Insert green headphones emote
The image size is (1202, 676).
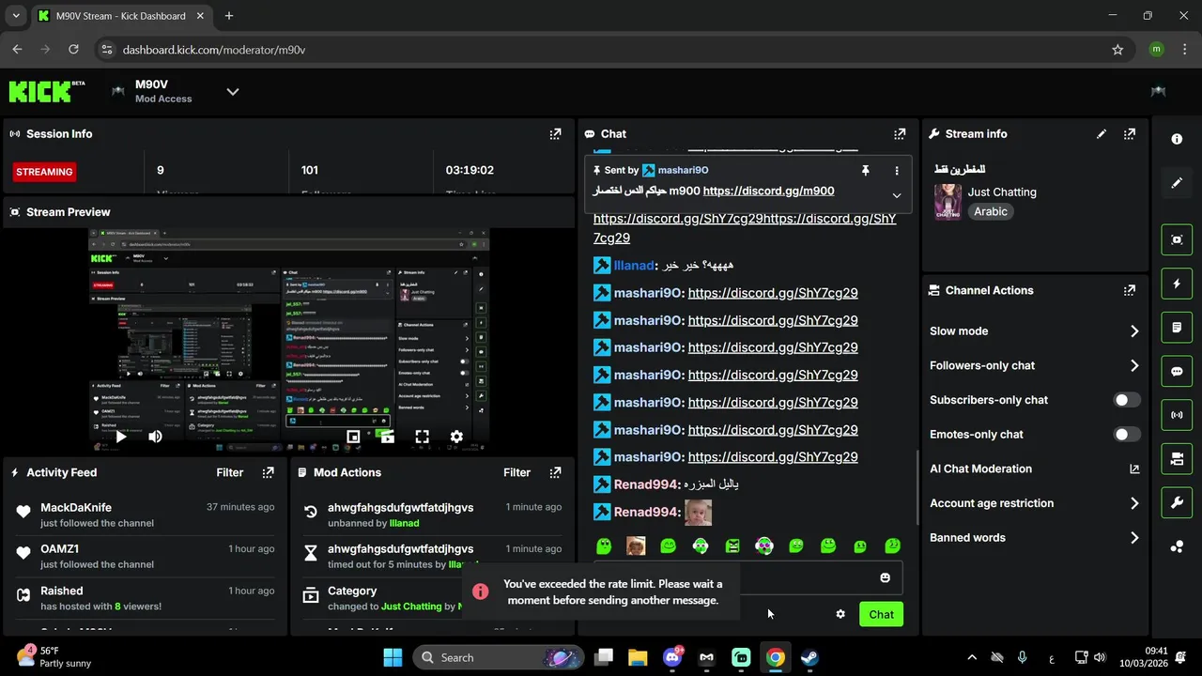(x=701, y=545)
